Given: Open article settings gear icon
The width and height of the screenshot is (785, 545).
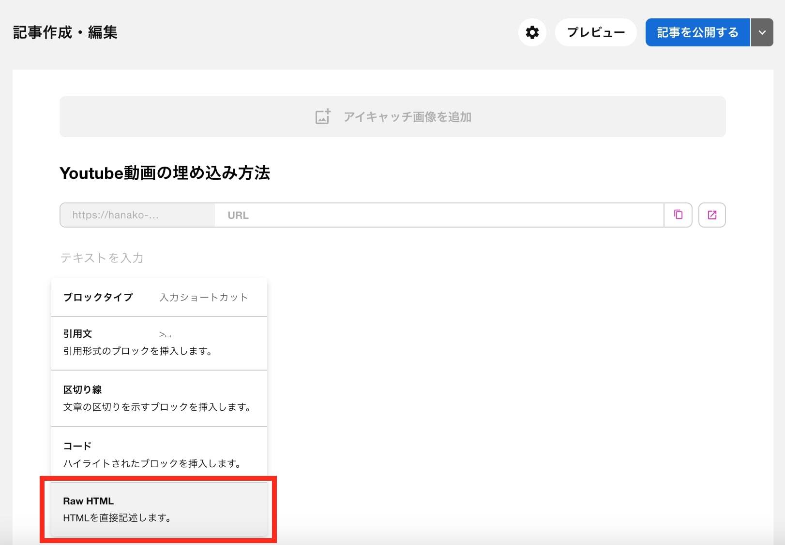Looking at the screenshot, I should (x=532, y=32).
